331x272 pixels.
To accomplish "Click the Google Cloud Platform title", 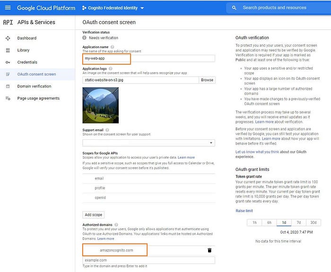I will 46,8.
